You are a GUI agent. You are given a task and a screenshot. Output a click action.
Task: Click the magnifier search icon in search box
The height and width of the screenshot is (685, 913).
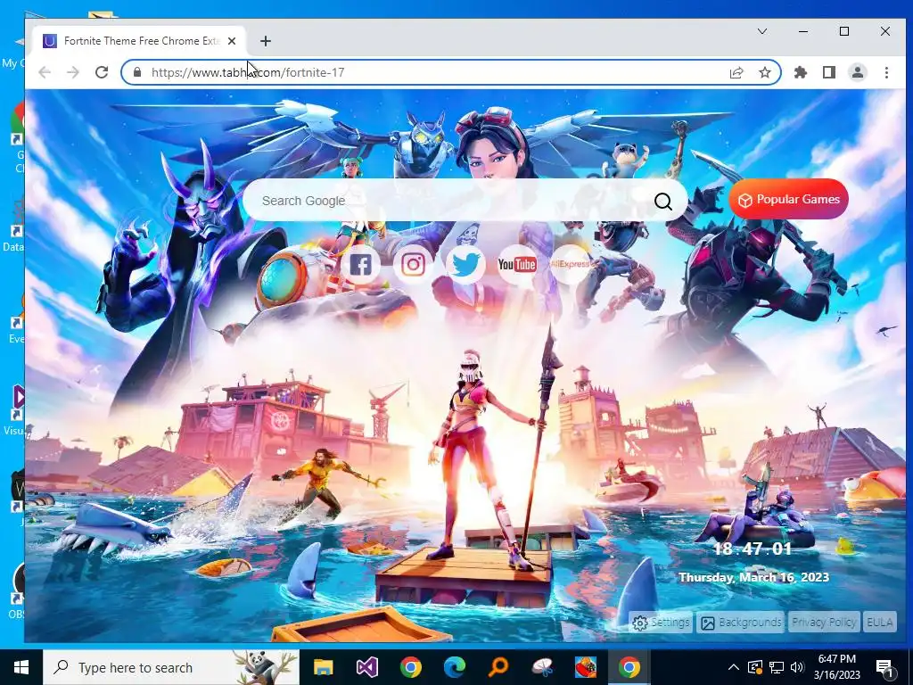[663, 201]
